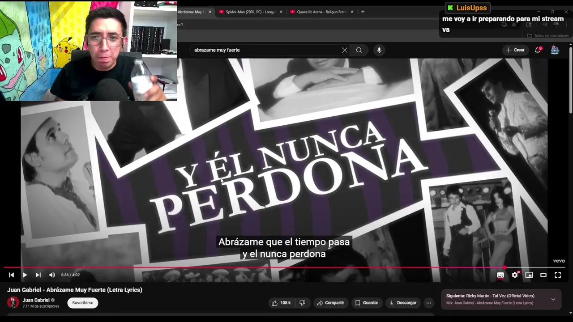The height and width of the screenshot is (322, 573).
Task: Play the paused YouTube video
Action: point(25,275)
